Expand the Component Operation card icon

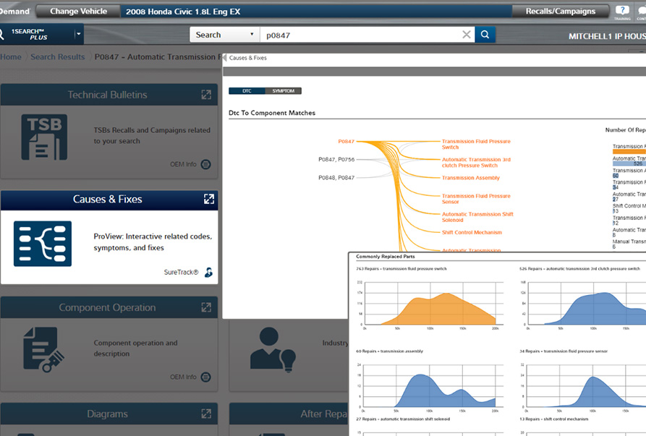(x=206, y=307)
